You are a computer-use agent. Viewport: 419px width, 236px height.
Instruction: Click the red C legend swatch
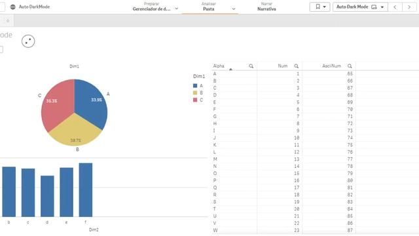(195, 100)
